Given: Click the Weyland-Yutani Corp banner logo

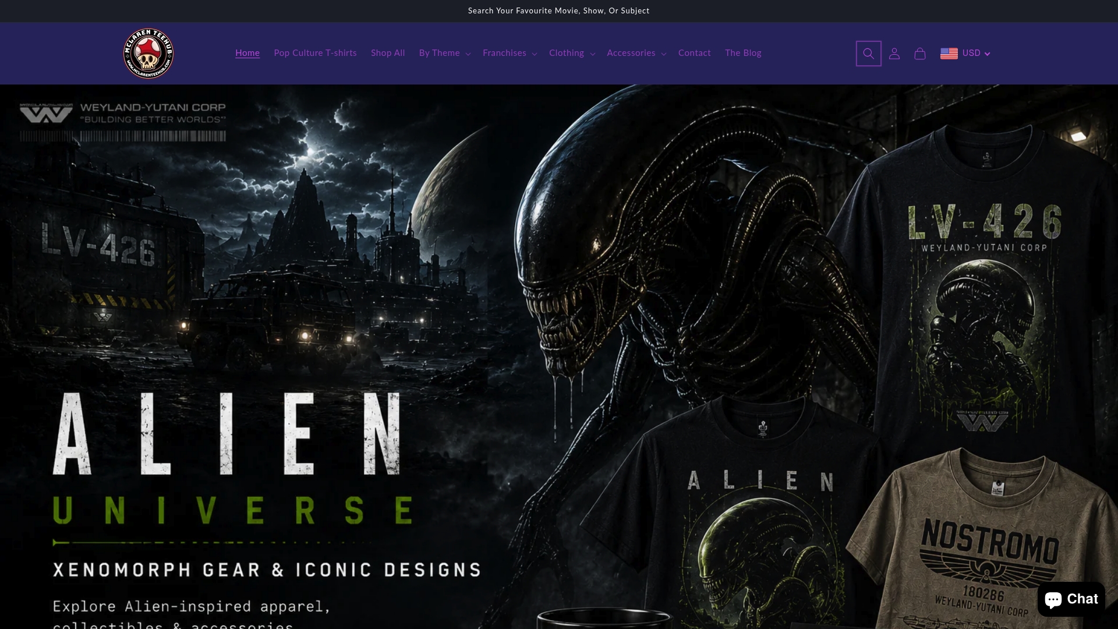Looking at the screenshot, I should tap(123, 122).
